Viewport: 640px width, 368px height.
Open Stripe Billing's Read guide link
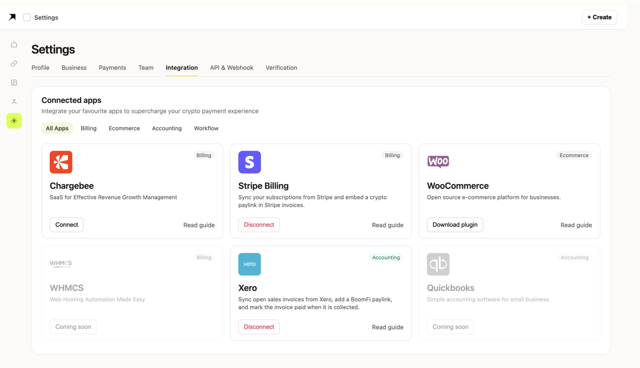pyautogui.click(x=387, y=225)
